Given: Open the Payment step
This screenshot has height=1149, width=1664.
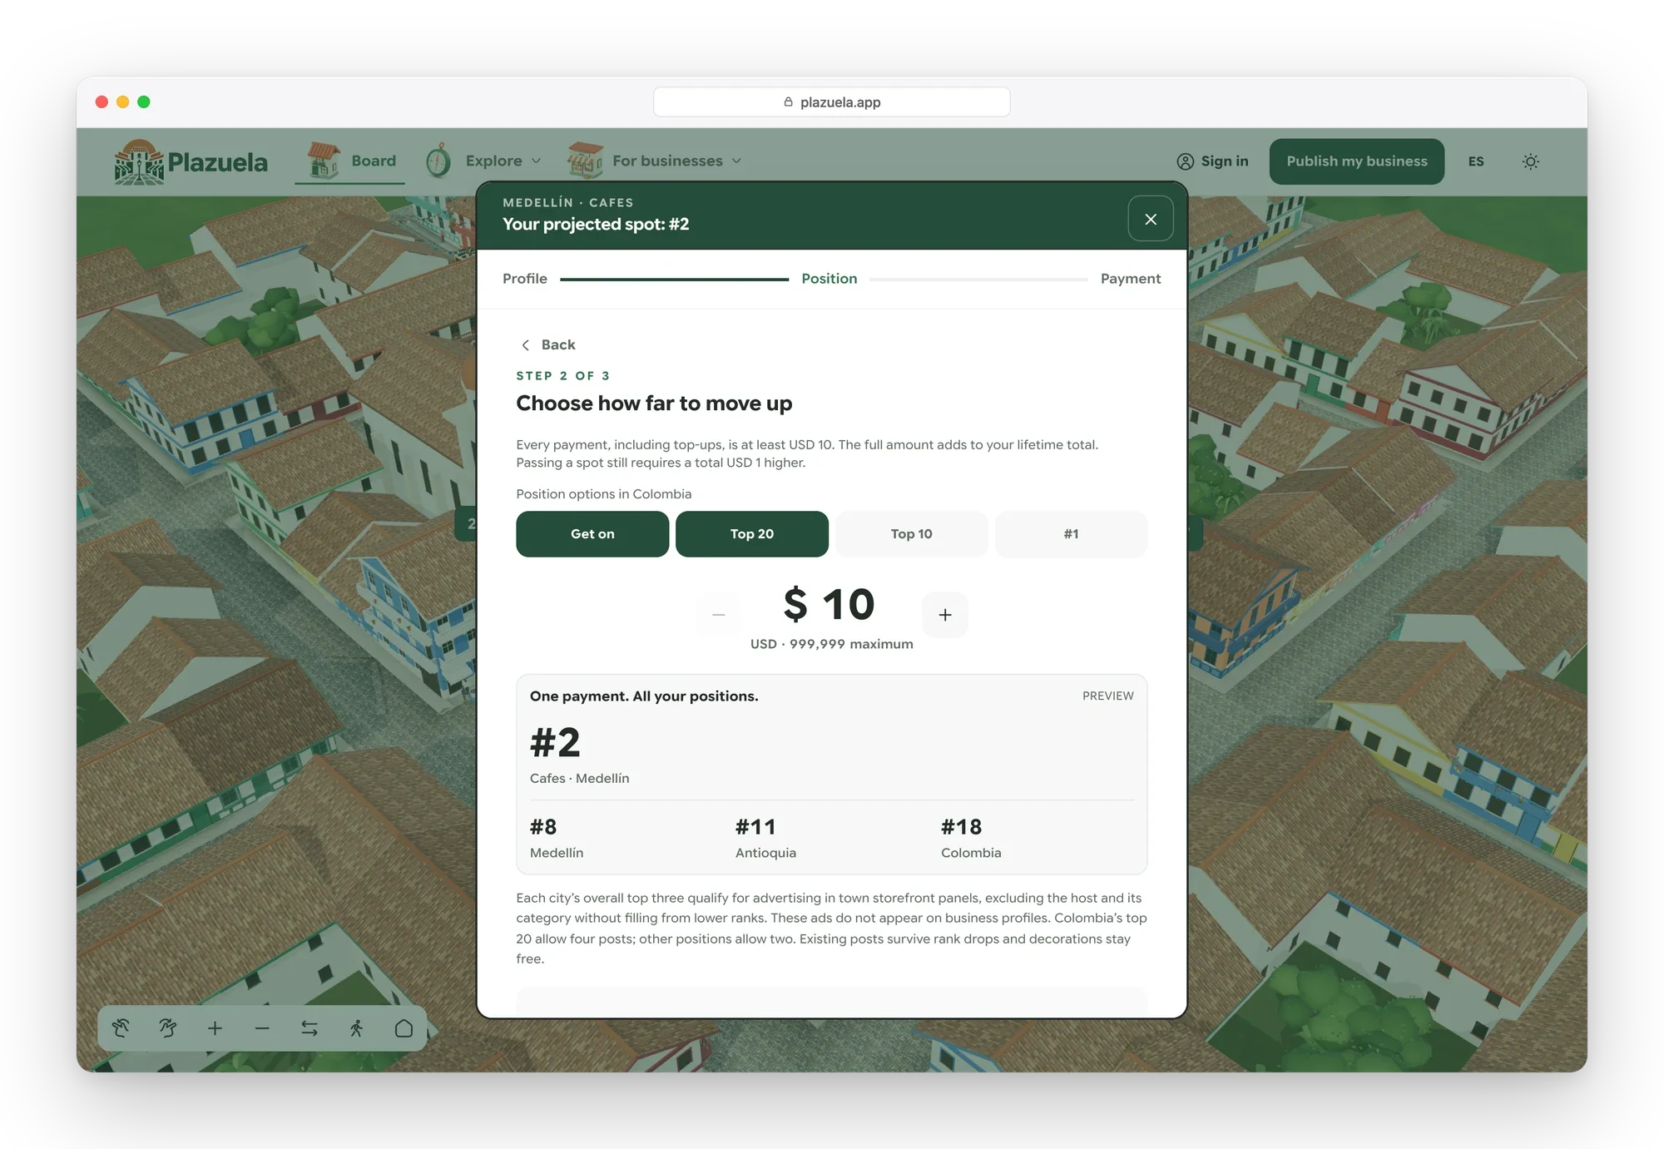Looking at the screenshot, I should pos(1131,279).
